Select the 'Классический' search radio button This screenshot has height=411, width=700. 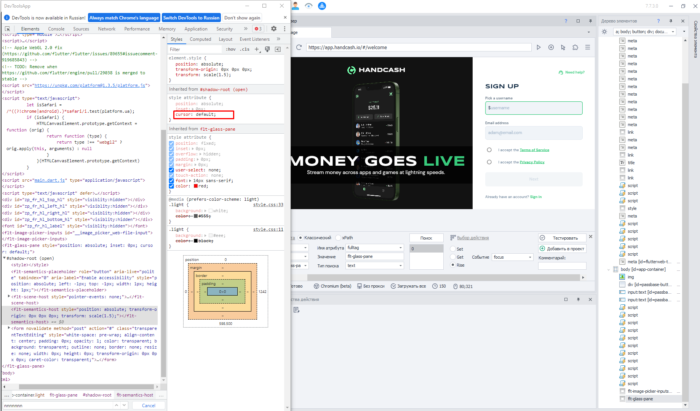tap(300, 238)
